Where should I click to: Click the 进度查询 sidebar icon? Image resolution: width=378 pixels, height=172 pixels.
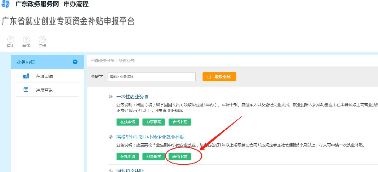click(x=26, y=90)
